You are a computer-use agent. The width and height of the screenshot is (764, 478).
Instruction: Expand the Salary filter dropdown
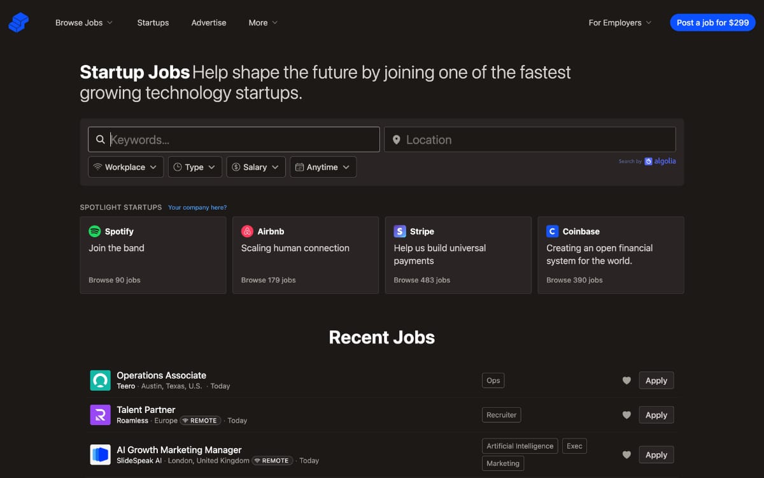255,167
